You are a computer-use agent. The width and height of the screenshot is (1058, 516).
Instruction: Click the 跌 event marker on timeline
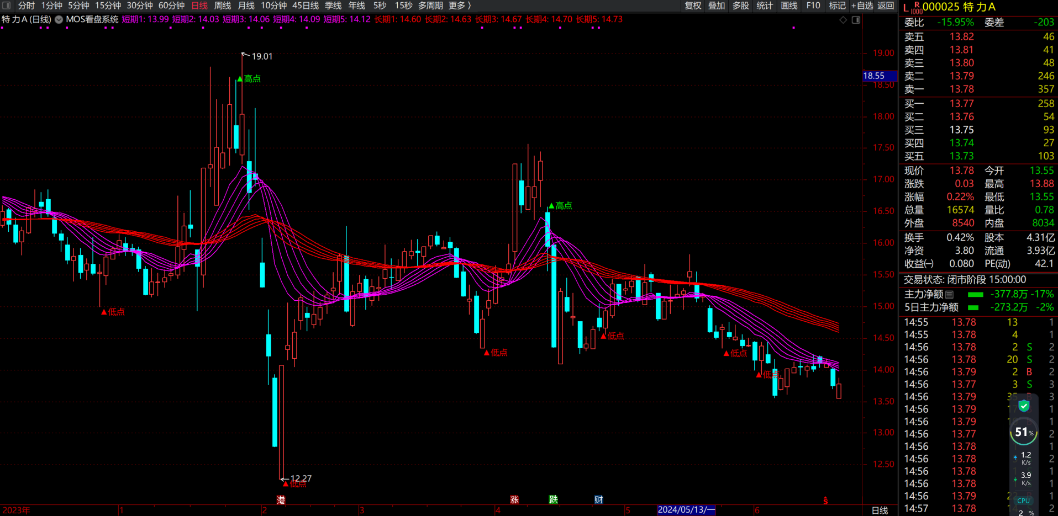click(553, 499)
